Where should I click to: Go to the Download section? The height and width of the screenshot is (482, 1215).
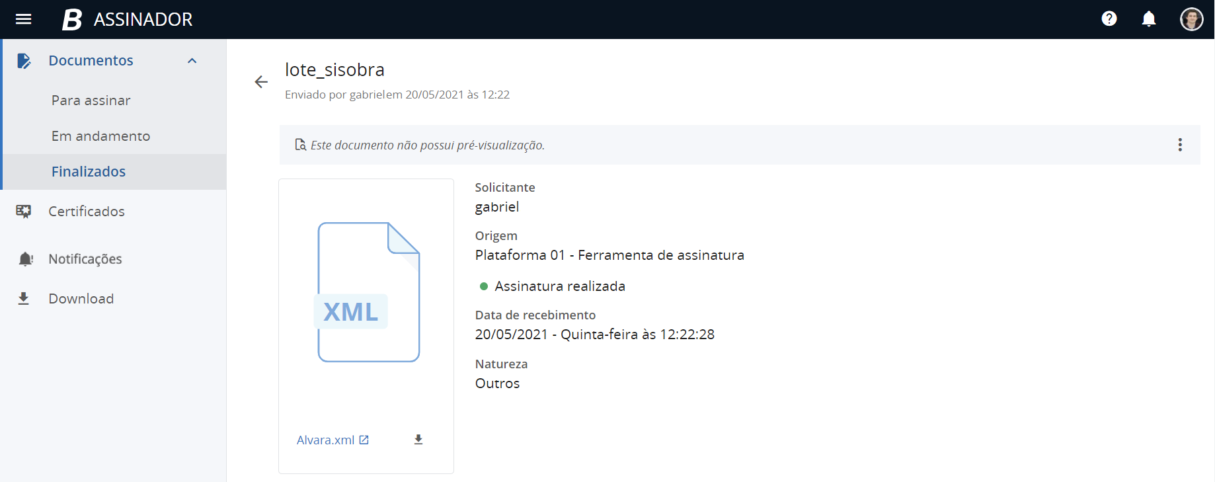81,299
